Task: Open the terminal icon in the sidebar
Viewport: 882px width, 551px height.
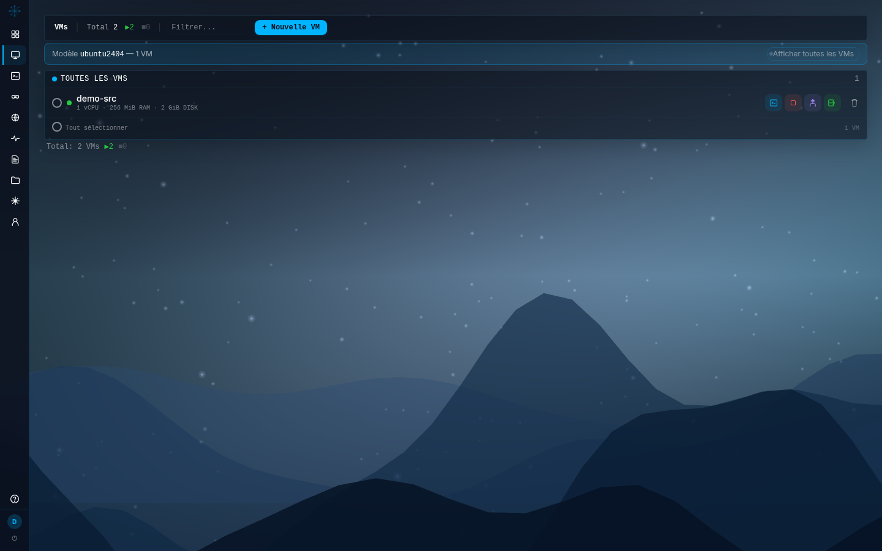Action: [x=15, y=76]
